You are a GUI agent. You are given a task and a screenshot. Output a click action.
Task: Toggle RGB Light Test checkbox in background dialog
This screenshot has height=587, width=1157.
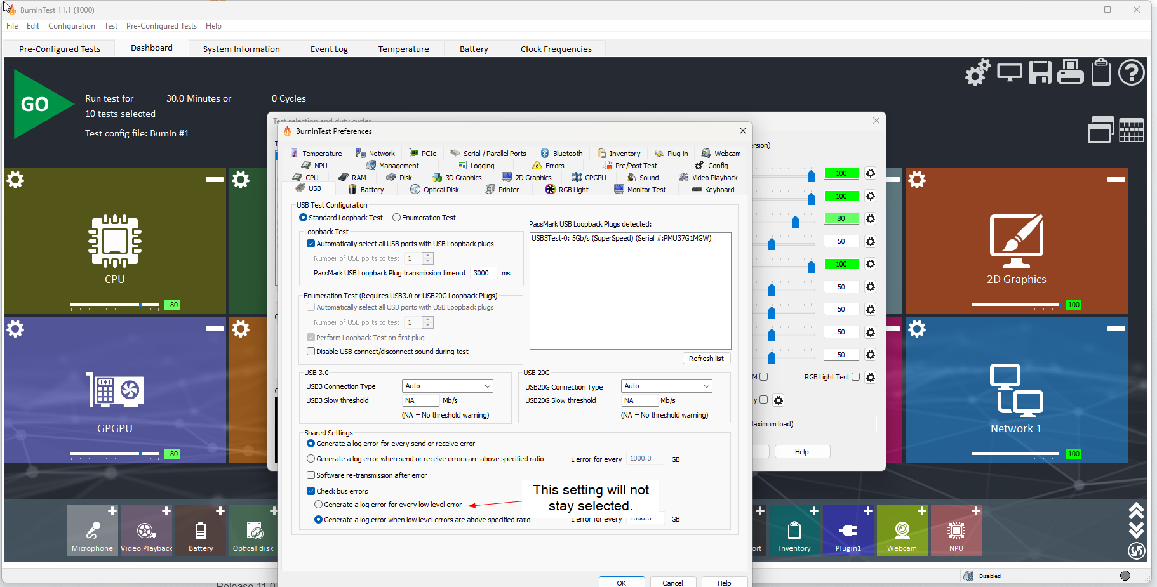855,377
